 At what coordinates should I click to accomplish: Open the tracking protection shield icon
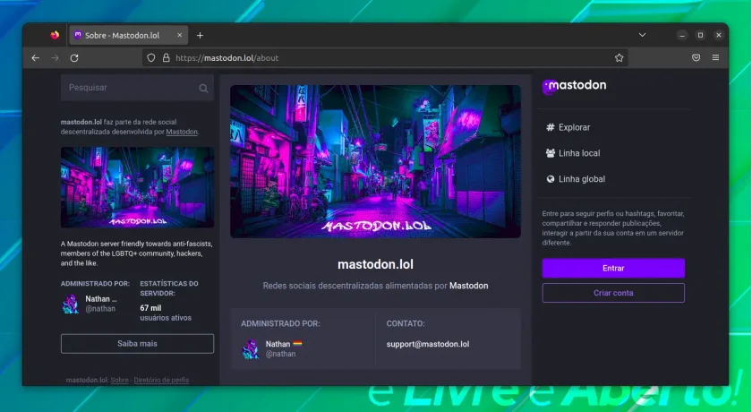151,58
